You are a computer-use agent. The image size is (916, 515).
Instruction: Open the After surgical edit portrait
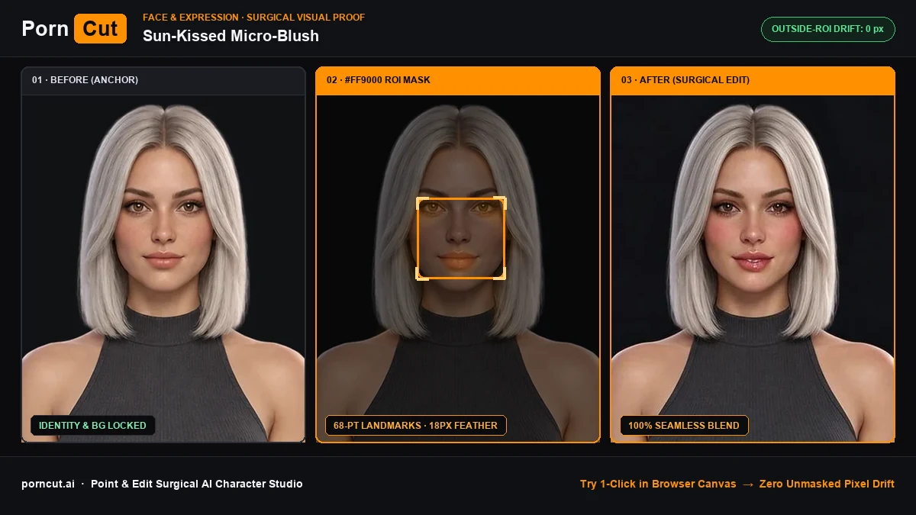coord(753,268)
